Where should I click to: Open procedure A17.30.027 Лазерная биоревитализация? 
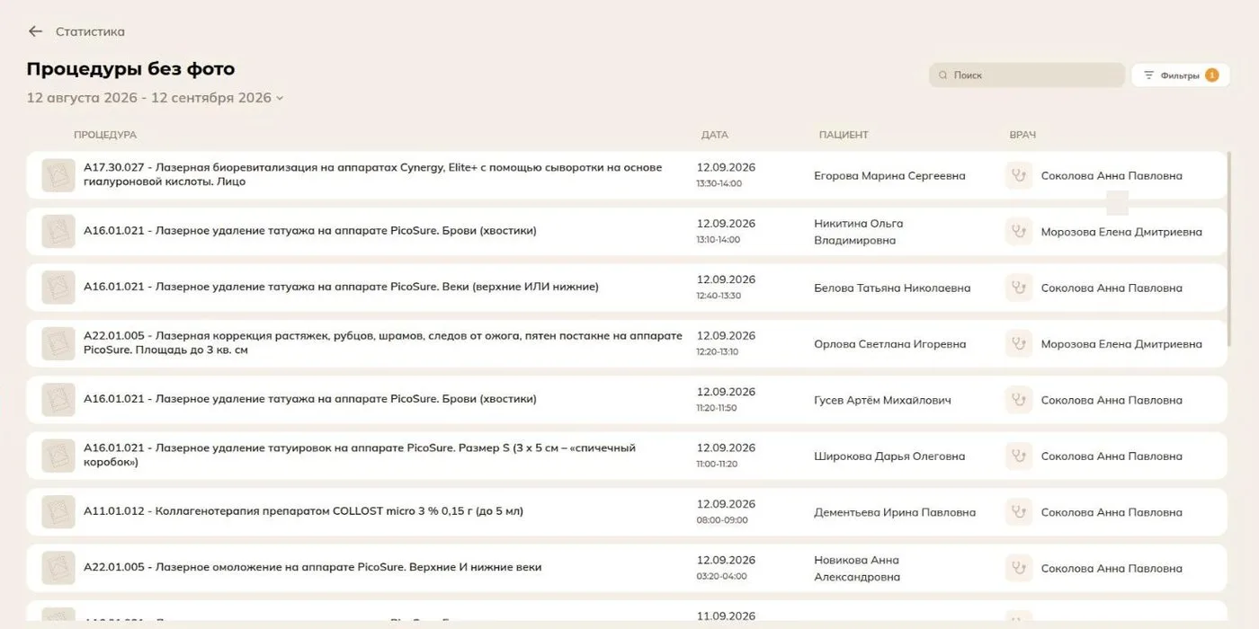coord(372,174)
